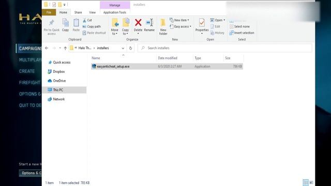Open Properties with checkmark icon
This screenshot has width=331, height=186.
click(x=202, y=23)
